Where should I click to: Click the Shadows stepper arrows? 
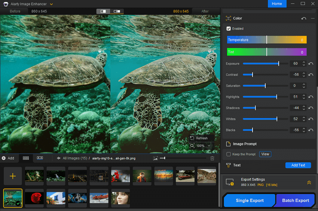click(x=304, y=108)
